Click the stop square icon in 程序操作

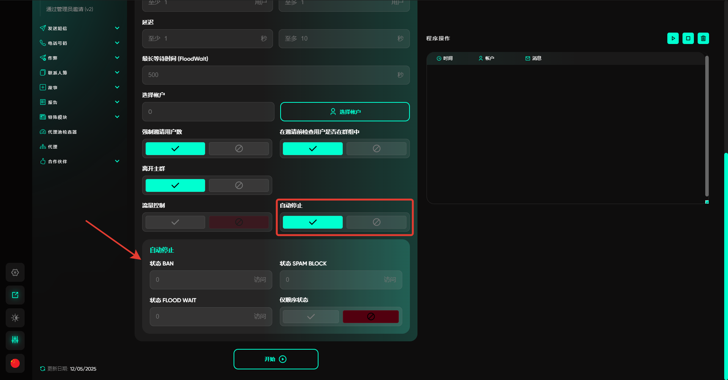click(x=688, y=38)
